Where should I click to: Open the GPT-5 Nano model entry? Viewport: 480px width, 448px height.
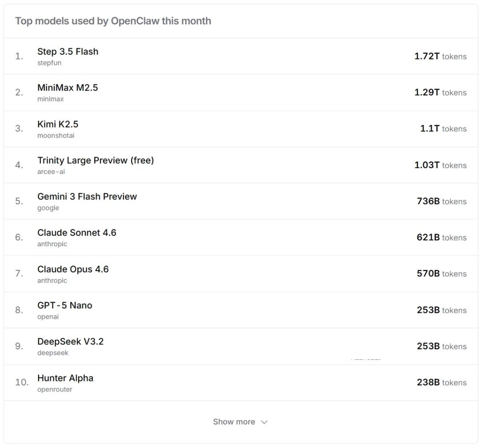tap(65, 305)
